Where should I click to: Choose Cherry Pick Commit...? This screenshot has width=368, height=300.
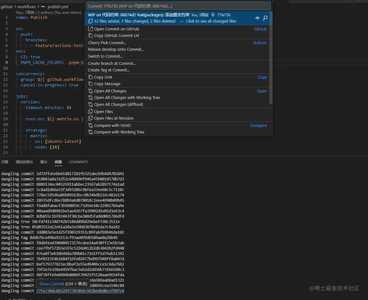click(x=179, y=43)
